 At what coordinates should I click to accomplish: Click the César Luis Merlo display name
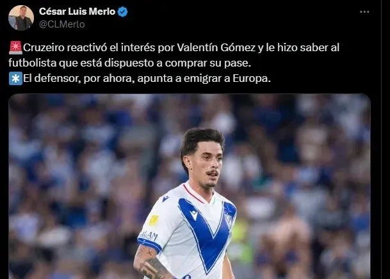pos(77,12)
